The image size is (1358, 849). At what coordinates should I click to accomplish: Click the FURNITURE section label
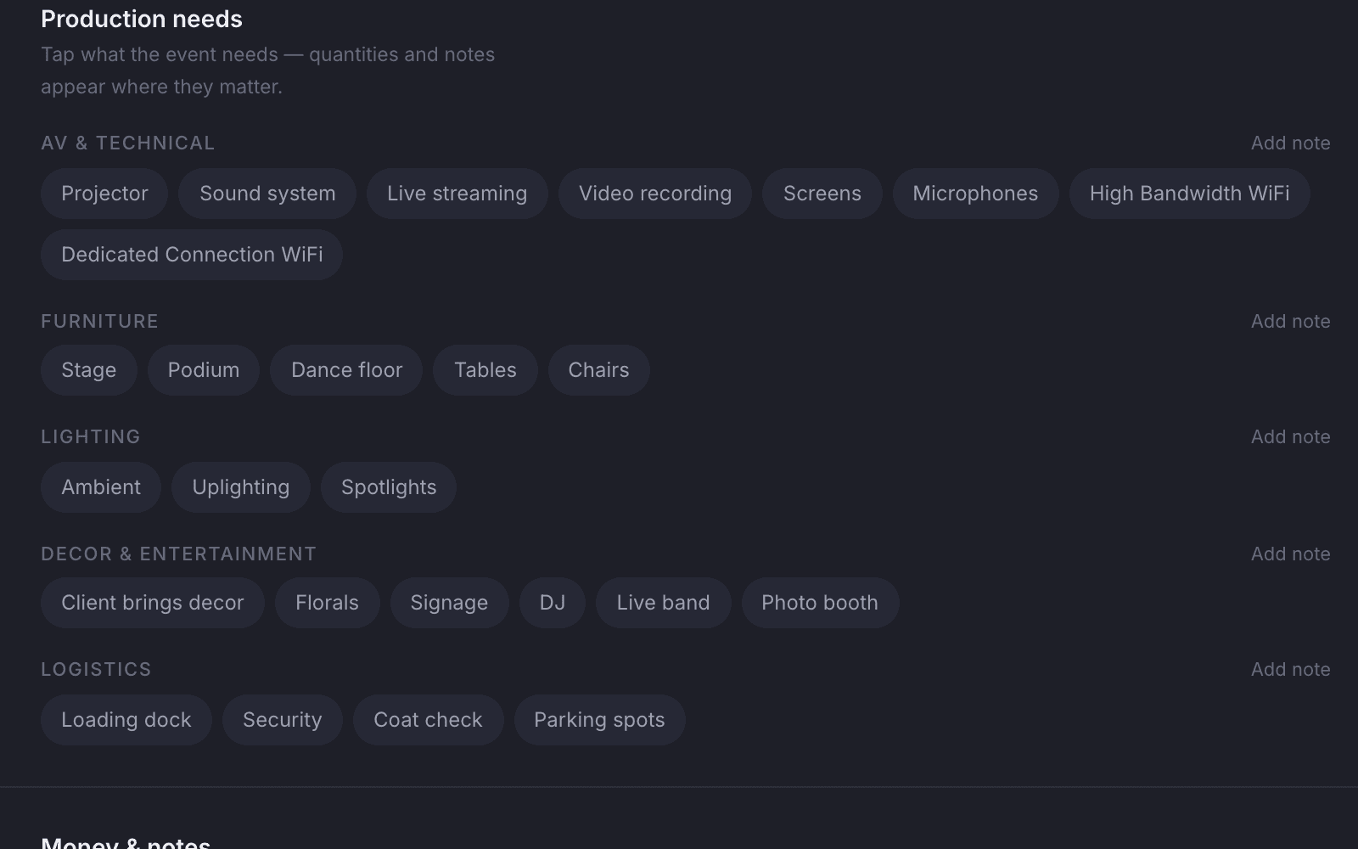(100, 321)
